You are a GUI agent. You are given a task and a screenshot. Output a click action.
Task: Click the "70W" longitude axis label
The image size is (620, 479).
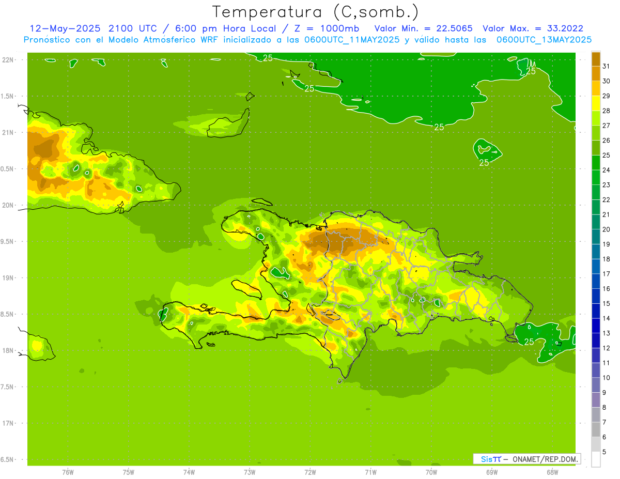pos(431,472)
